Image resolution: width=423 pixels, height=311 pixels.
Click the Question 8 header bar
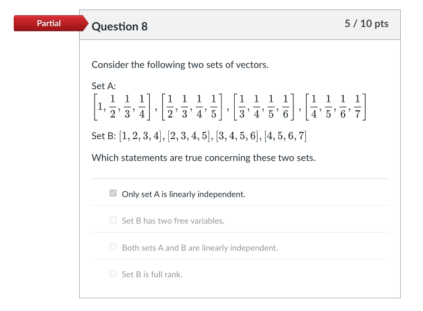coord(237,24)
